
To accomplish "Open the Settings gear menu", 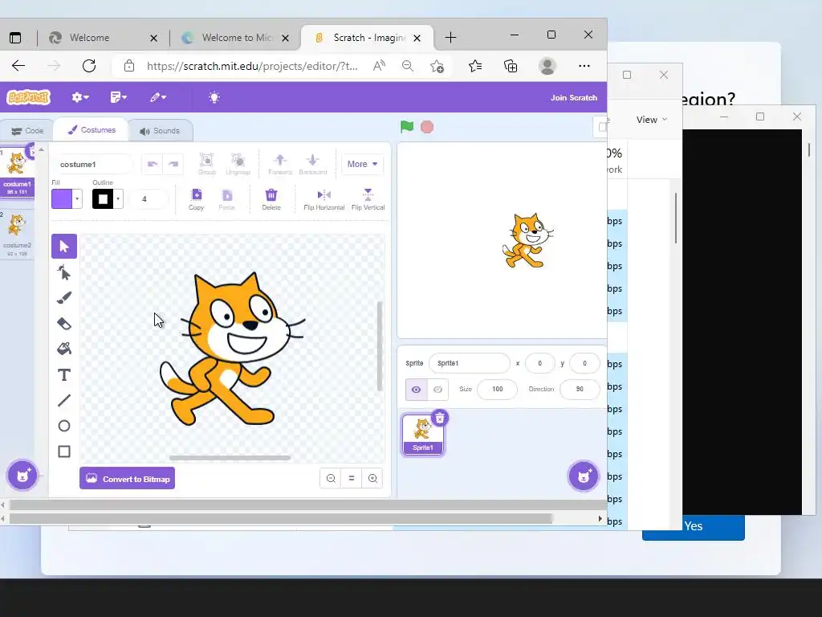I will point(80,97).
